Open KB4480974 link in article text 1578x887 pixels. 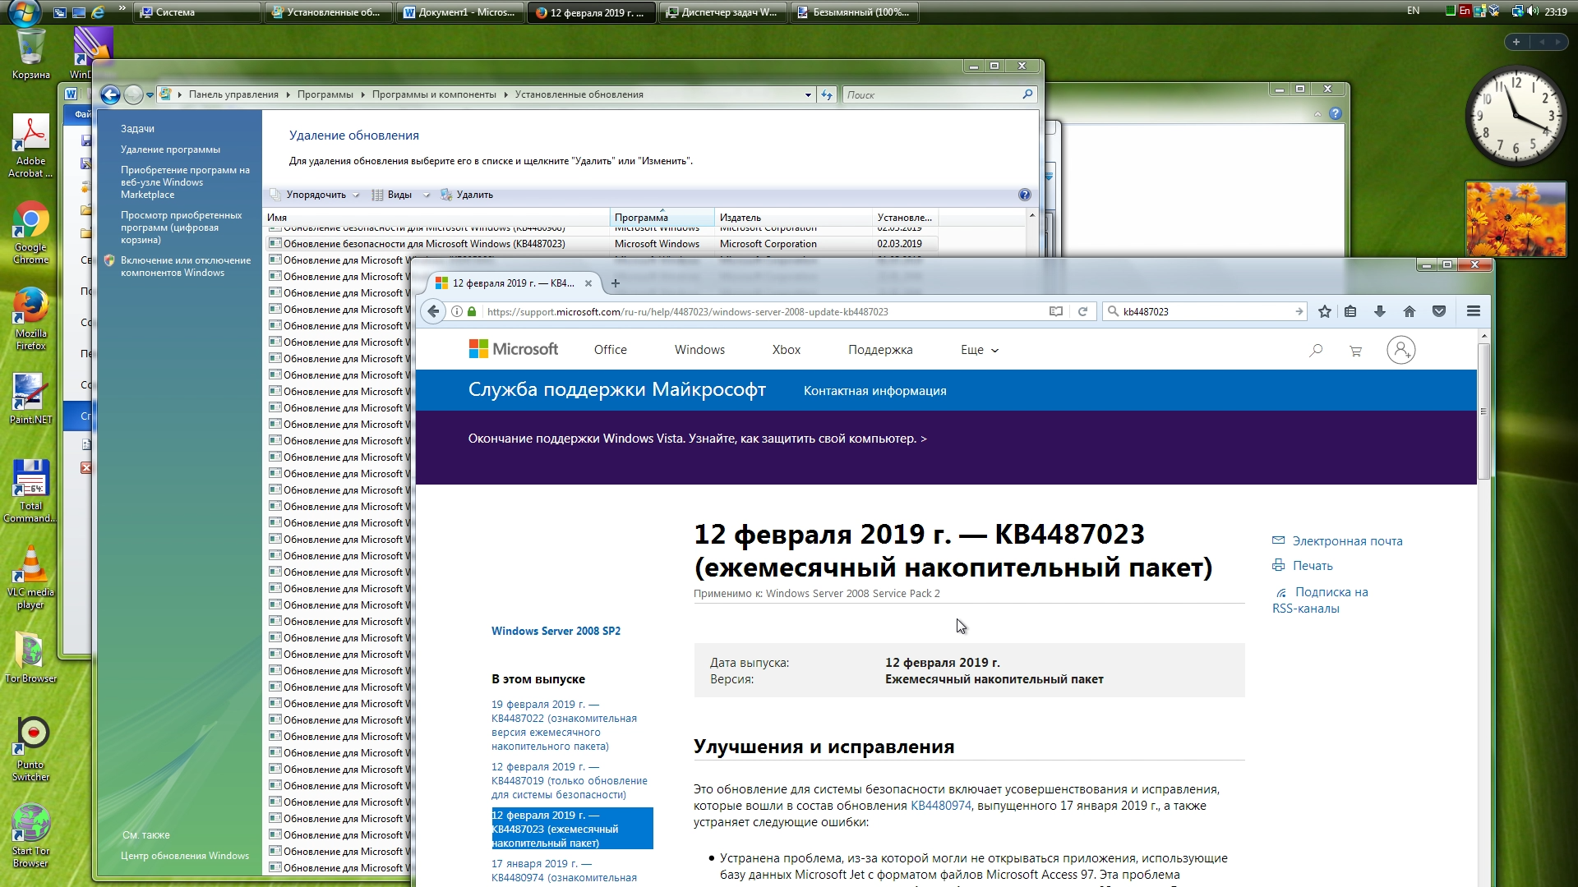click(x=940, y=806)
